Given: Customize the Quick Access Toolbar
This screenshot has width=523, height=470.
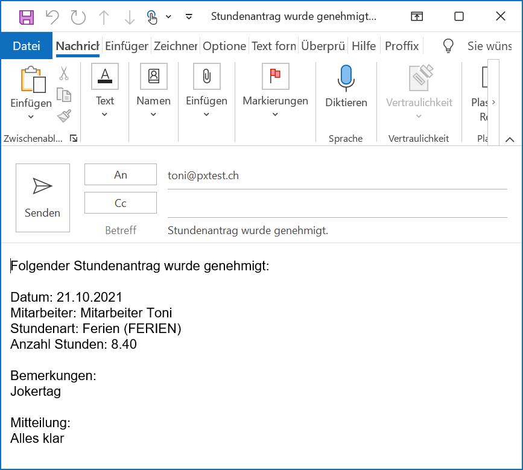Looking at the screenshot, I should (189, 17).
